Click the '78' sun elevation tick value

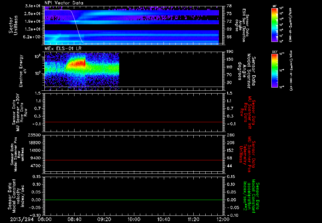coord(229,6)
